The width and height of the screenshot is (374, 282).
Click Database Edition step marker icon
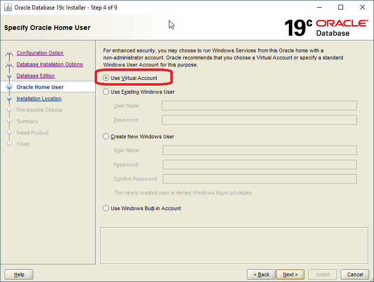click(x=10, y=76)
